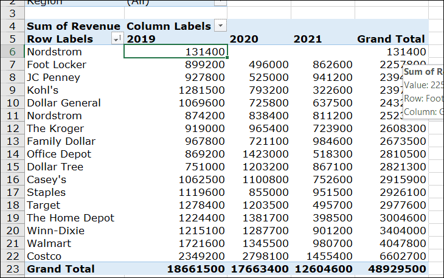The width and height of the screenshot is (444, 278).
Task: Select the Casey's row label
Action: [46, 179]
